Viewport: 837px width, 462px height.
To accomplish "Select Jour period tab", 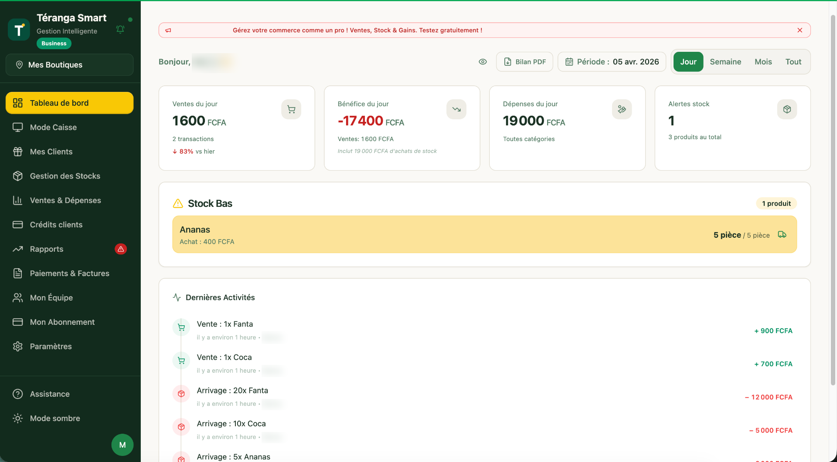I will (688, 62).
